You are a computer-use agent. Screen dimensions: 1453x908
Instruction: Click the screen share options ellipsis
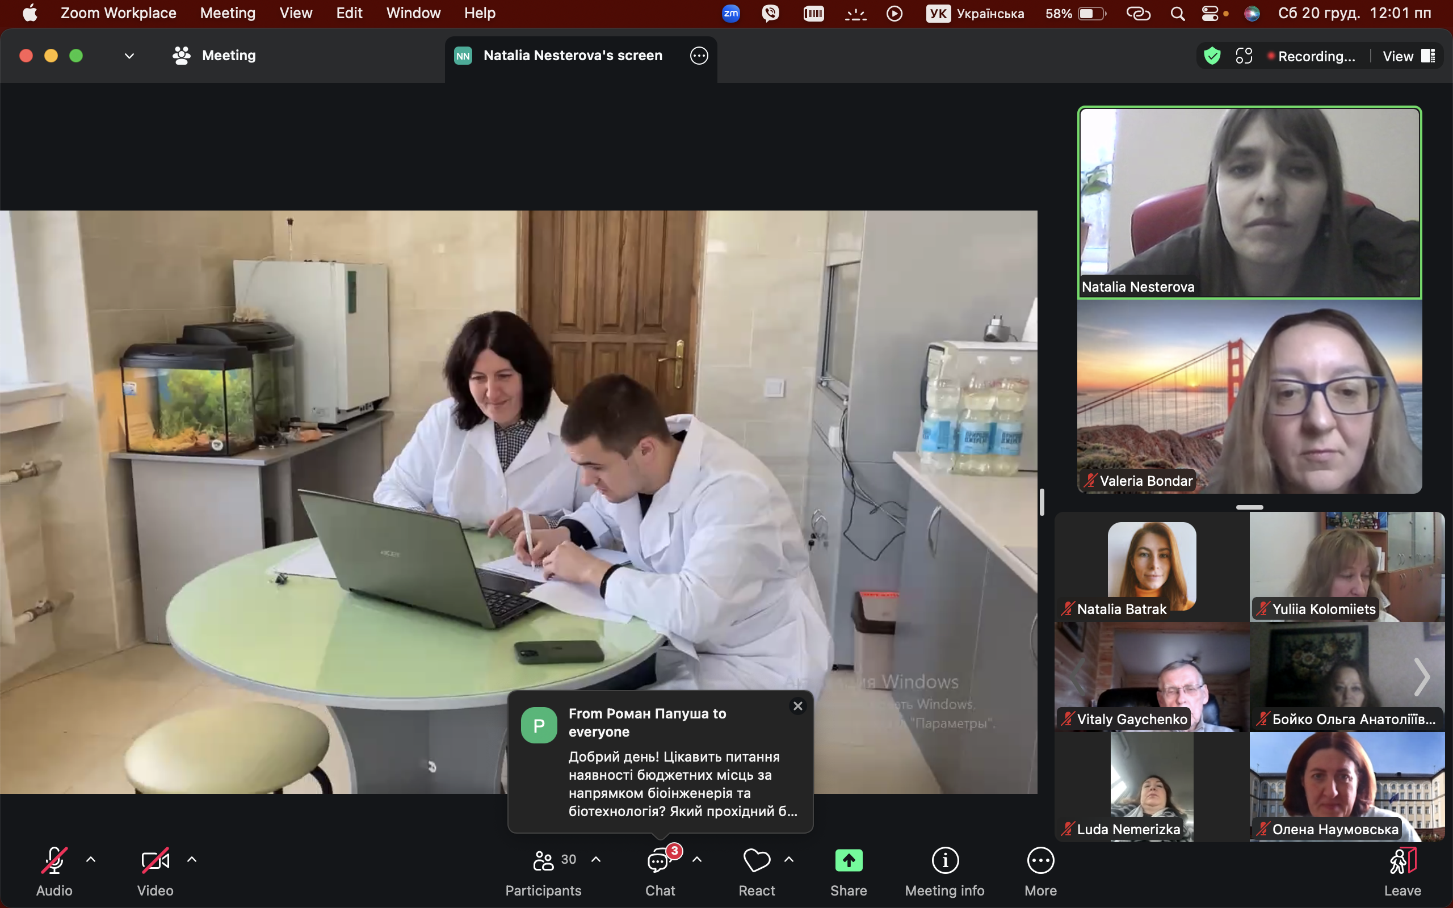point(698,56)
